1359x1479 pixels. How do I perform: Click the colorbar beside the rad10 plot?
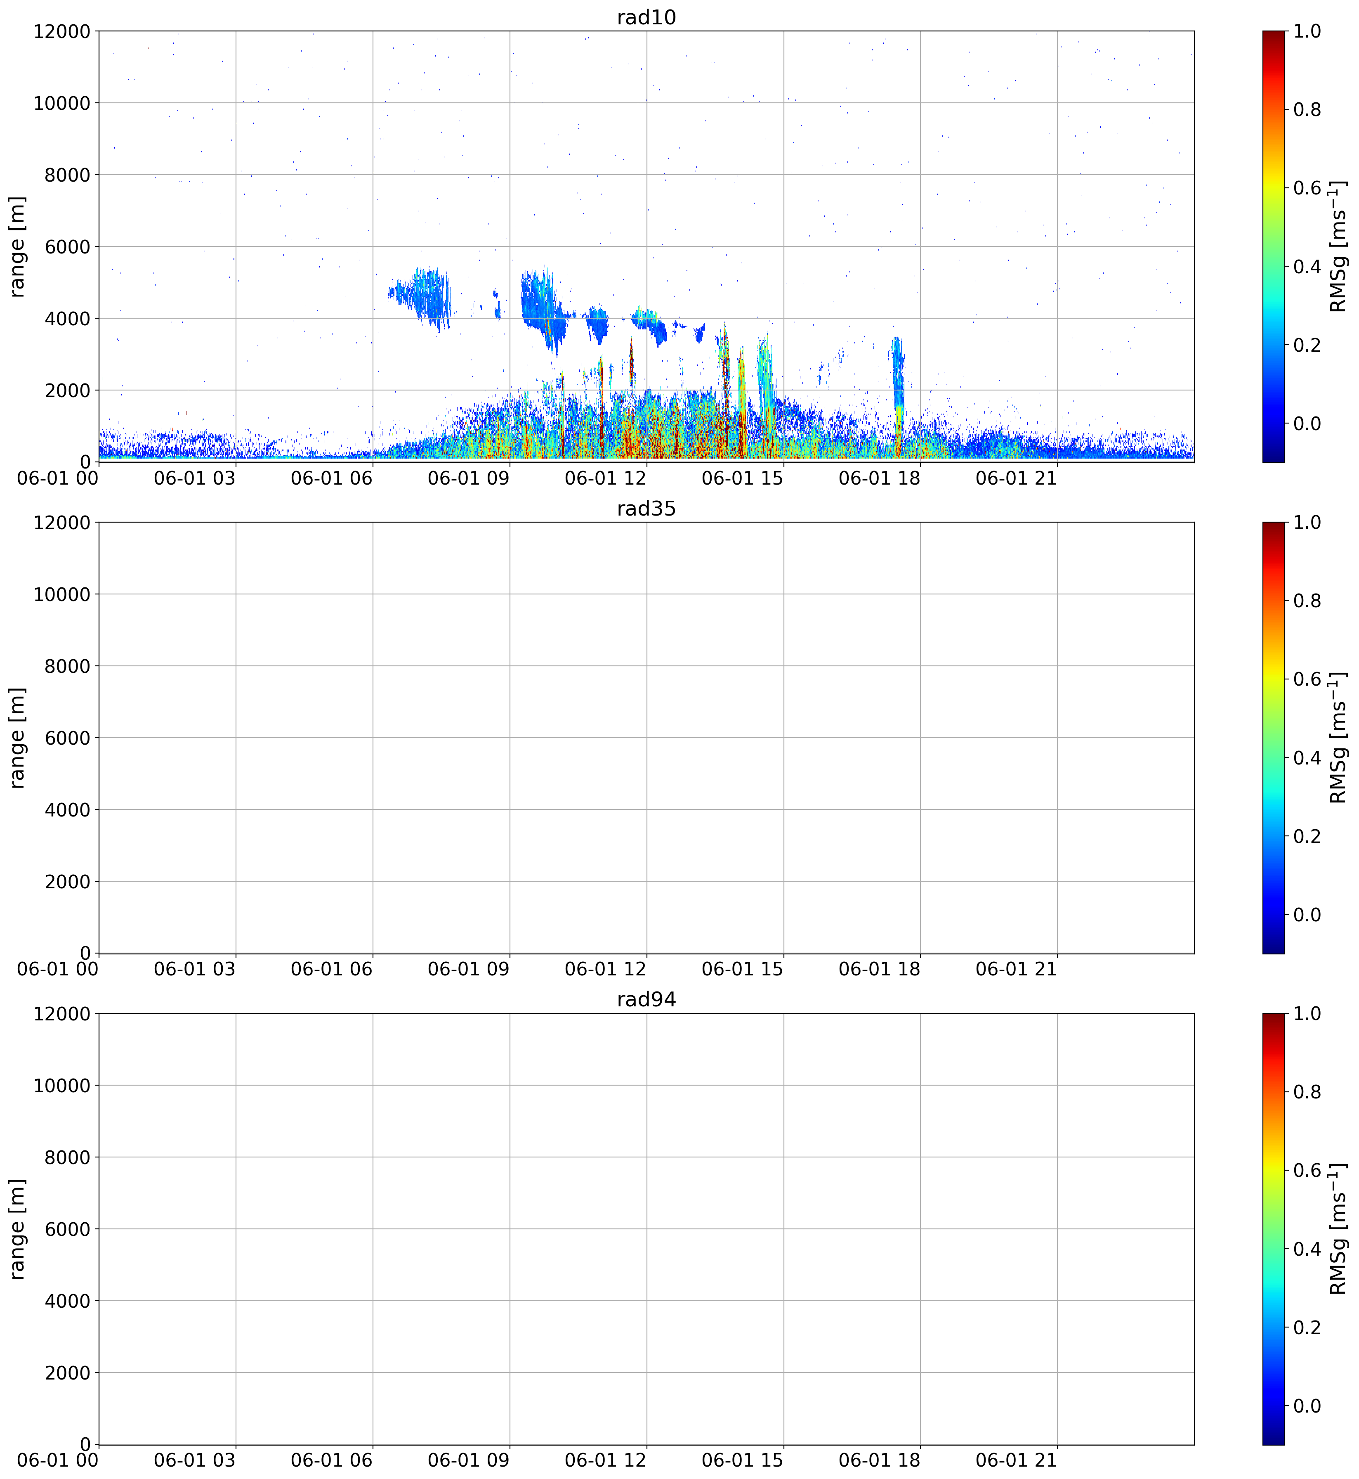pos(1273,246)
